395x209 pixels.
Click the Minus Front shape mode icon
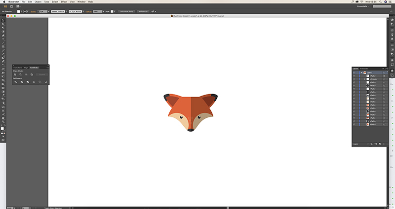tap(21, 74)
